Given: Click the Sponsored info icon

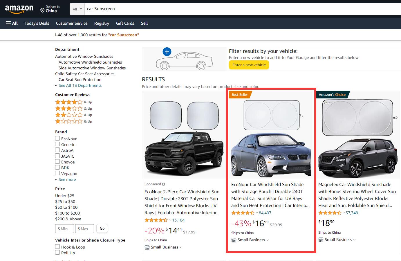Looking at the screenshot, I should [x=164, y=184].
